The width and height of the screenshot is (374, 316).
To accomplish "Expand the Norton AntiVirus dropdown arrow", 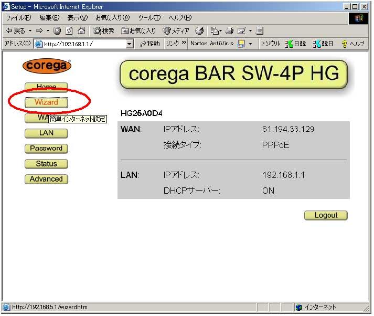I will tap(250, 44).
